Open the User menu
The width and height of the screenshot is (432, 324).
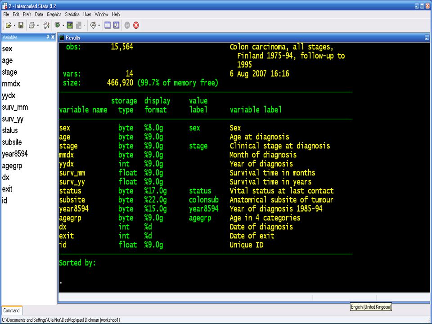click(87, 14)
